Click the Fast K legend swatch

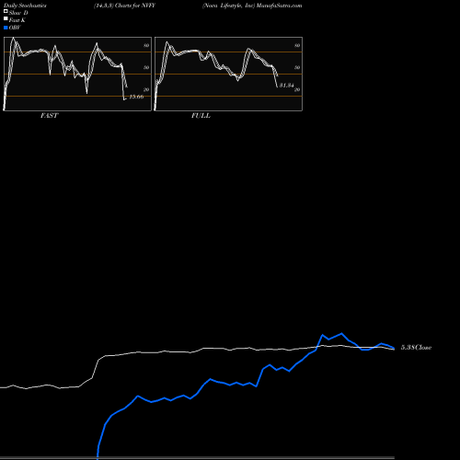click(6, 19)
